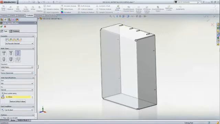Open the hole Size dropdown

pyautogui.click(x=17, y=83)
